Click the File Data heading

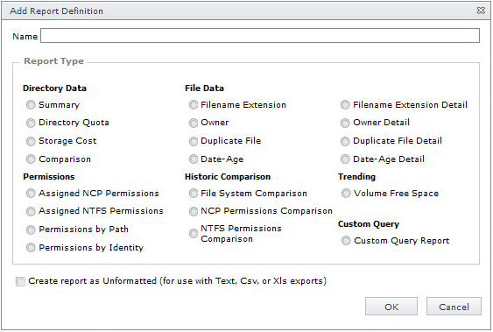[204, 88]
